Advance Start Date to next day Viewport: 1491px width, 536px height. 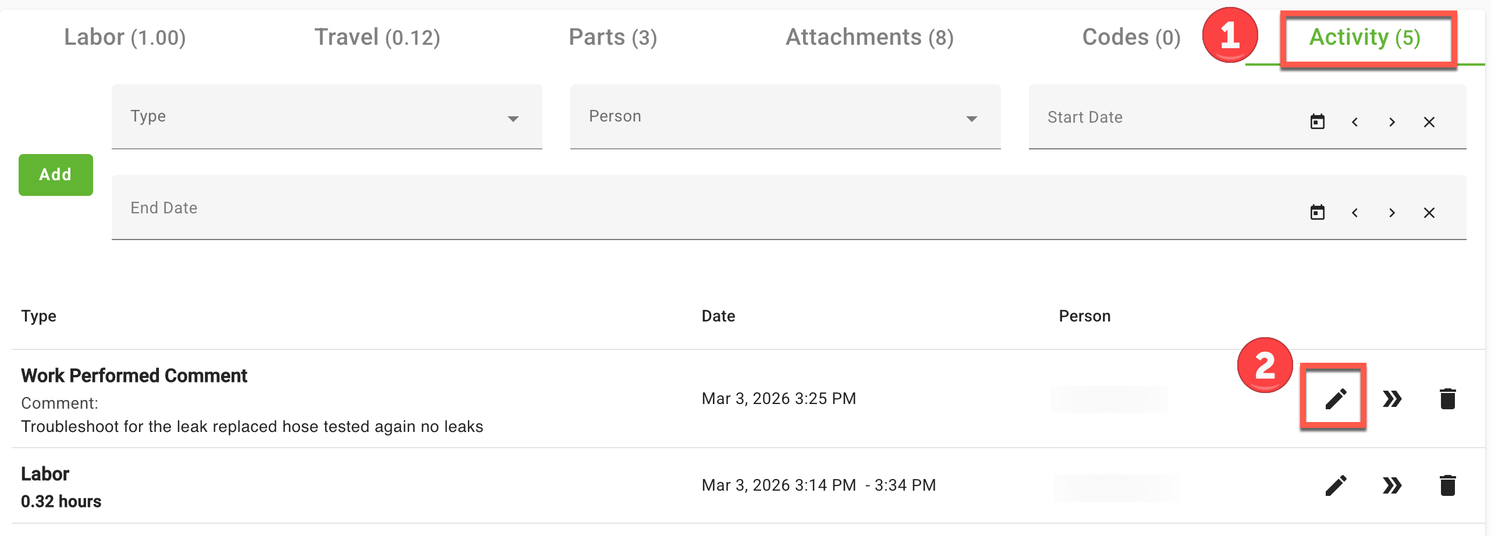click(x=1391, y=122)
